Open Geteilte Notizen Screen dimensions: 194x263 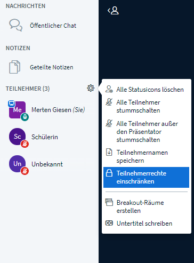coord(49,67)
